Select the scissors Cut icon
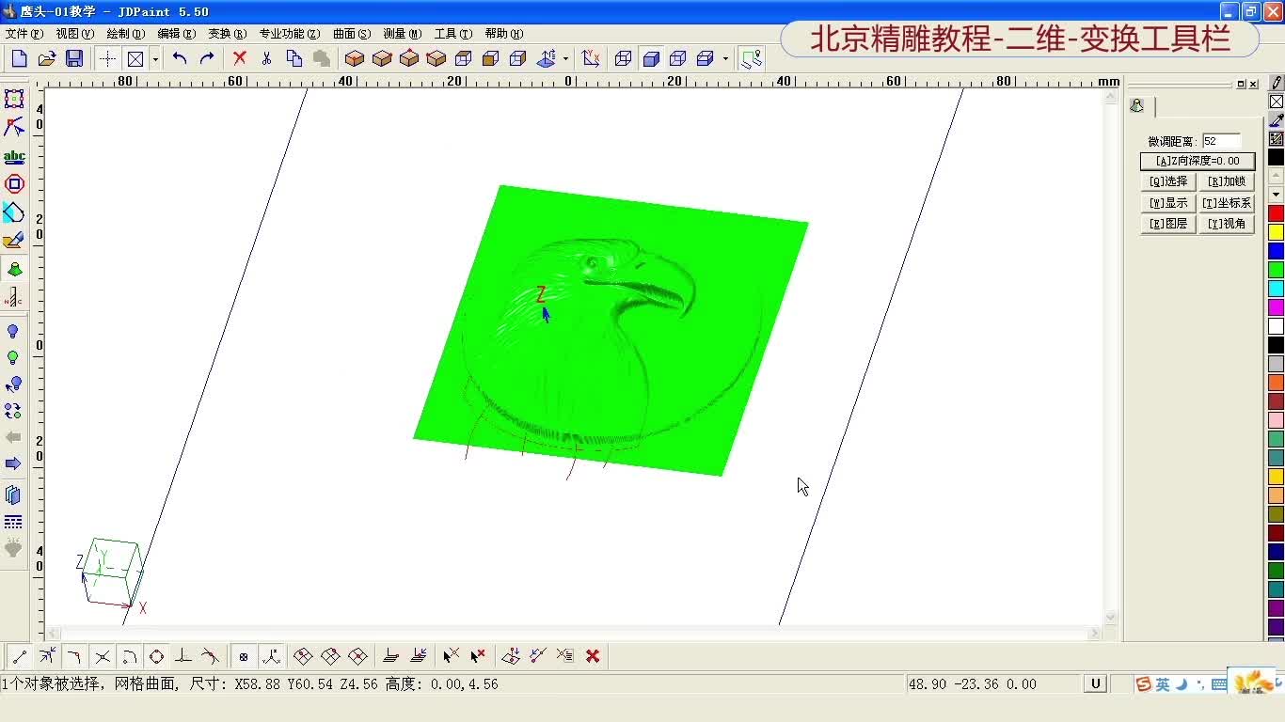The height and width of the screenshot is (722, 1285). pyautogui.click(x=267, y=58)
